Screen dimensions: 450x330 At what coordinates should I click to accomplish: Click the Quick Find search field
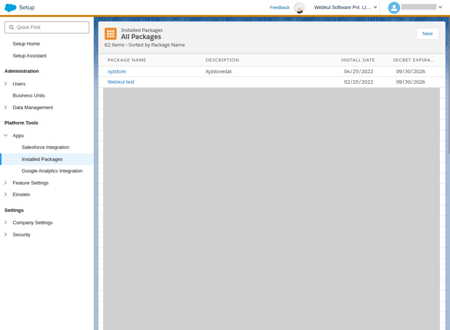(47, 27)
